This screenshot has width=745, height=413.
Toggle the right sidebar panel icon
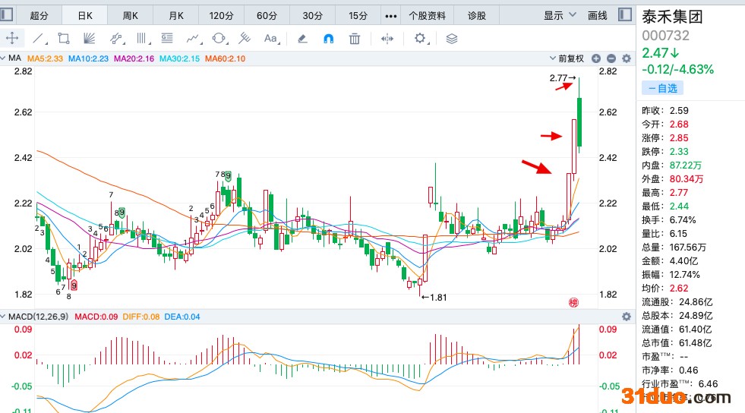pos(624,15)
